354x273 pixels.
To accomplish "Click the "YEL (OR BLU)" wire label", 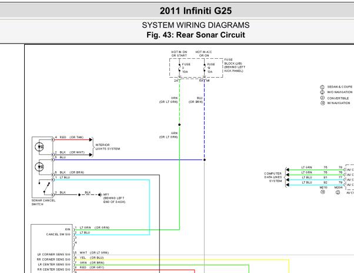I will tap(92, 258).
